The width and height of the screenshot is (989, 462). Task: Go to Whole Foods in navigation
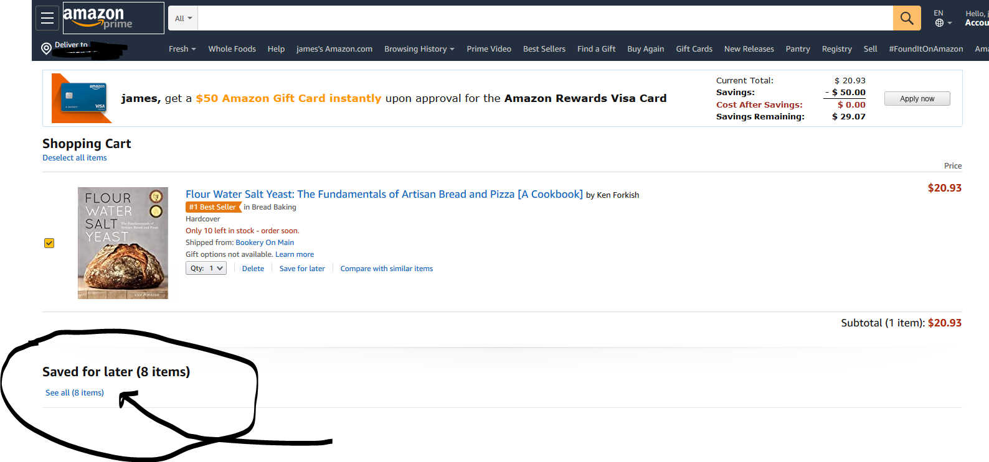pyautogui.click(x=232, y=49)
